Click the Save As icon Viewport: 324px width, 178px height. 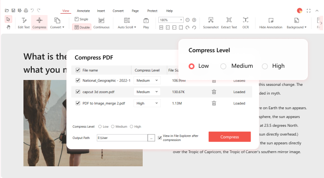[x=20, y=10]
